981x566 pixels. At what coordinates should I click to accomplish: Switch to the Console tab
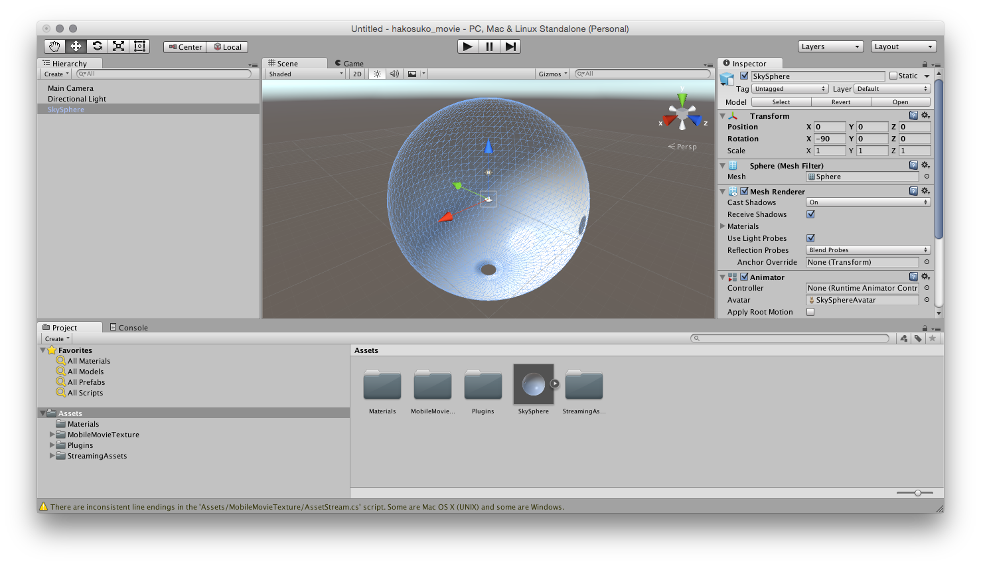pyautogui.click(x=129, y=328)
